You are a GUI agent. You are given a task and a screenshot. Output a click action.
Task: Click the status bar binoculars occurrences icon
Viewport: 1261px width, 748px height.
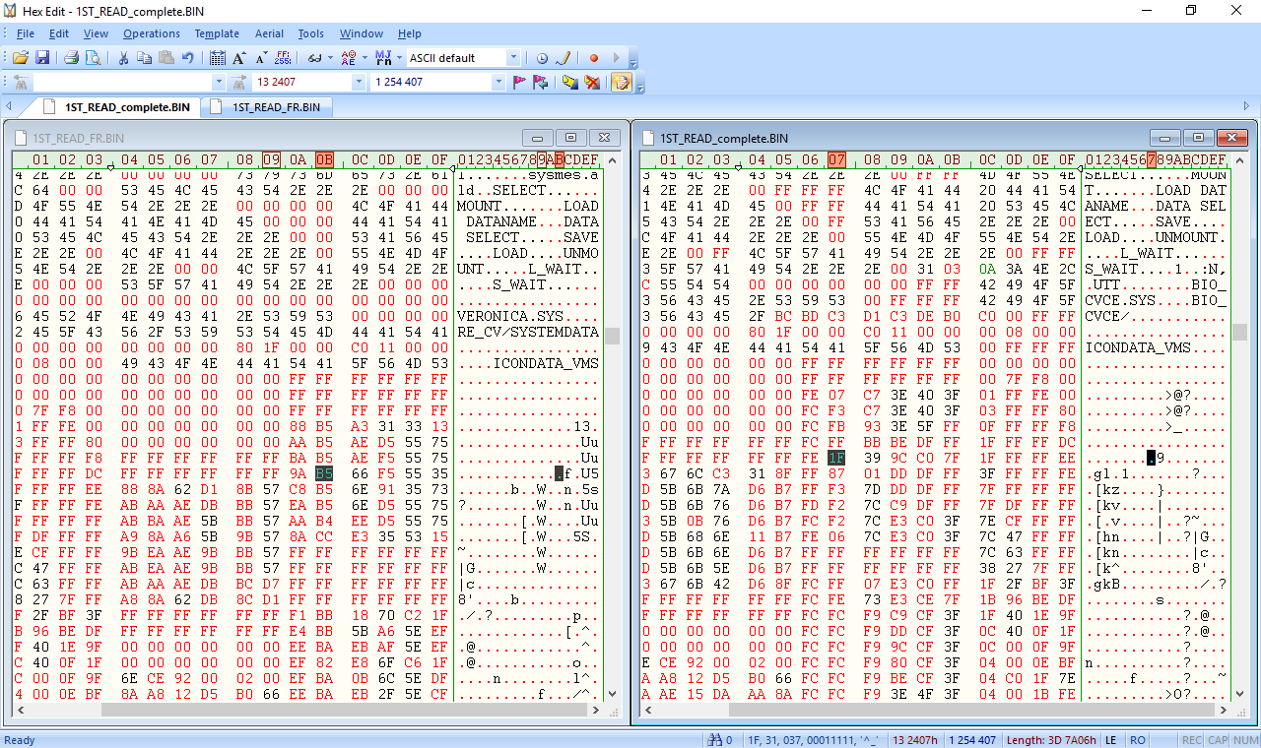[716, 740]
